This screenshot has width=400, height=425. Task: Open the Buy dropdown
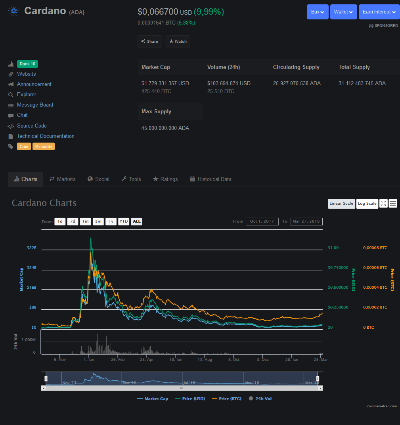pos(318,12)
